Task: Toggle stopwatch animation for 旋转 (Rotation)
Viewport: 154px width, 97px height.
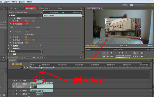Action: 13,37
